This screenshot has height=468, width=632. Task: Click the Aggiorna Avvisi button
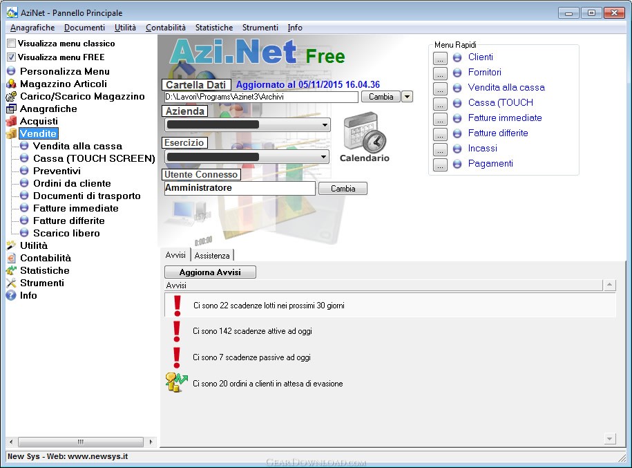pyautogui.click(x=210, y=272)
